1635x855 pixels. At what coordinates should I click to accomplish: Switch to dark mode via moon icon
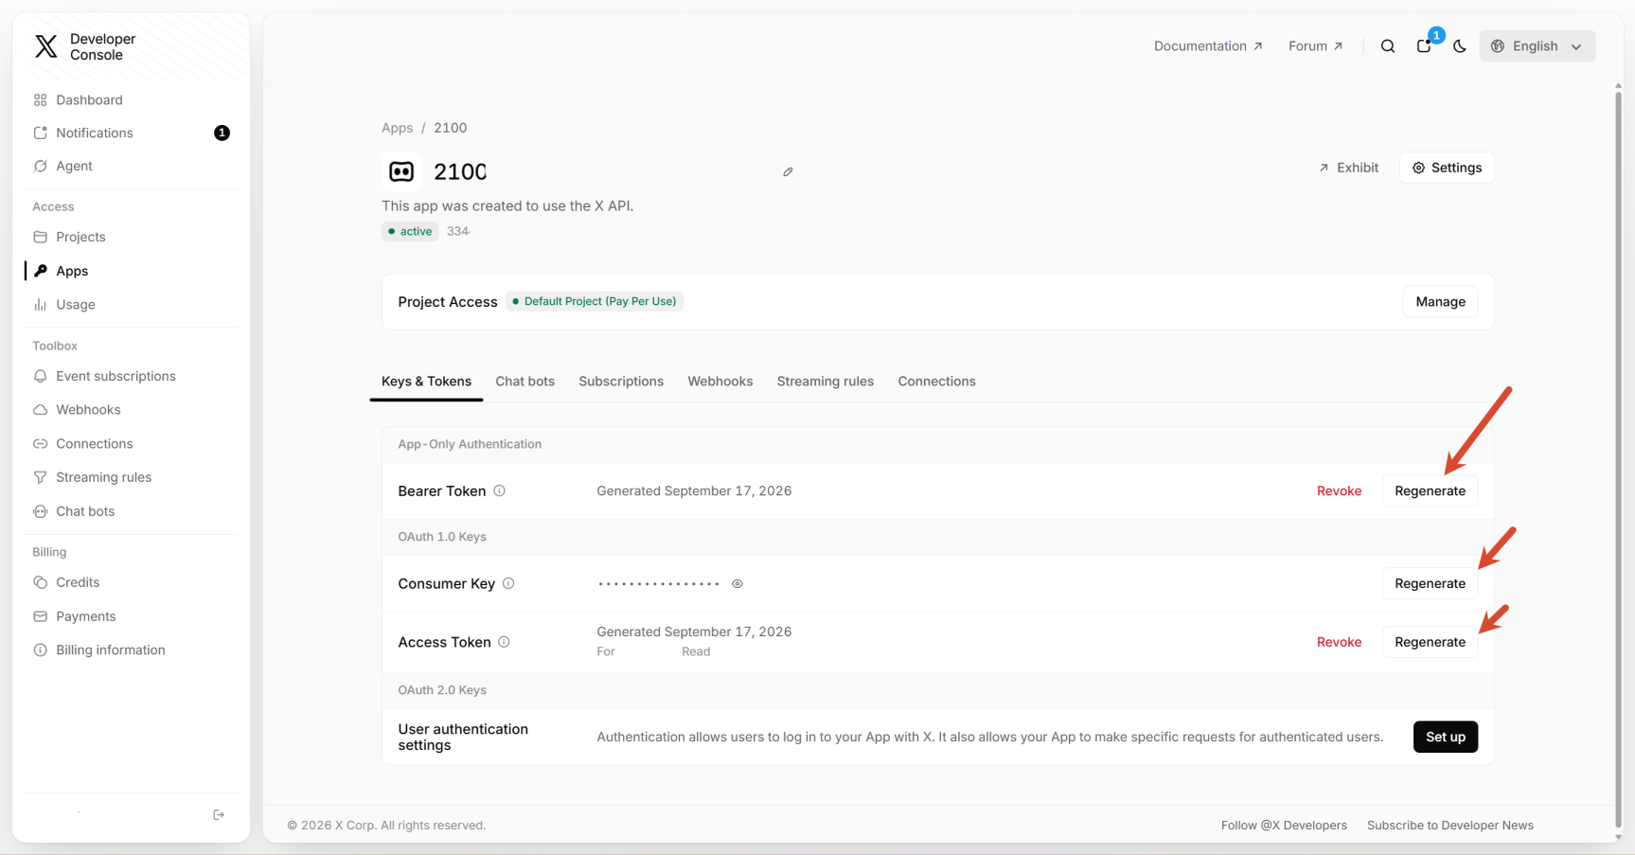coord(1460,46)
